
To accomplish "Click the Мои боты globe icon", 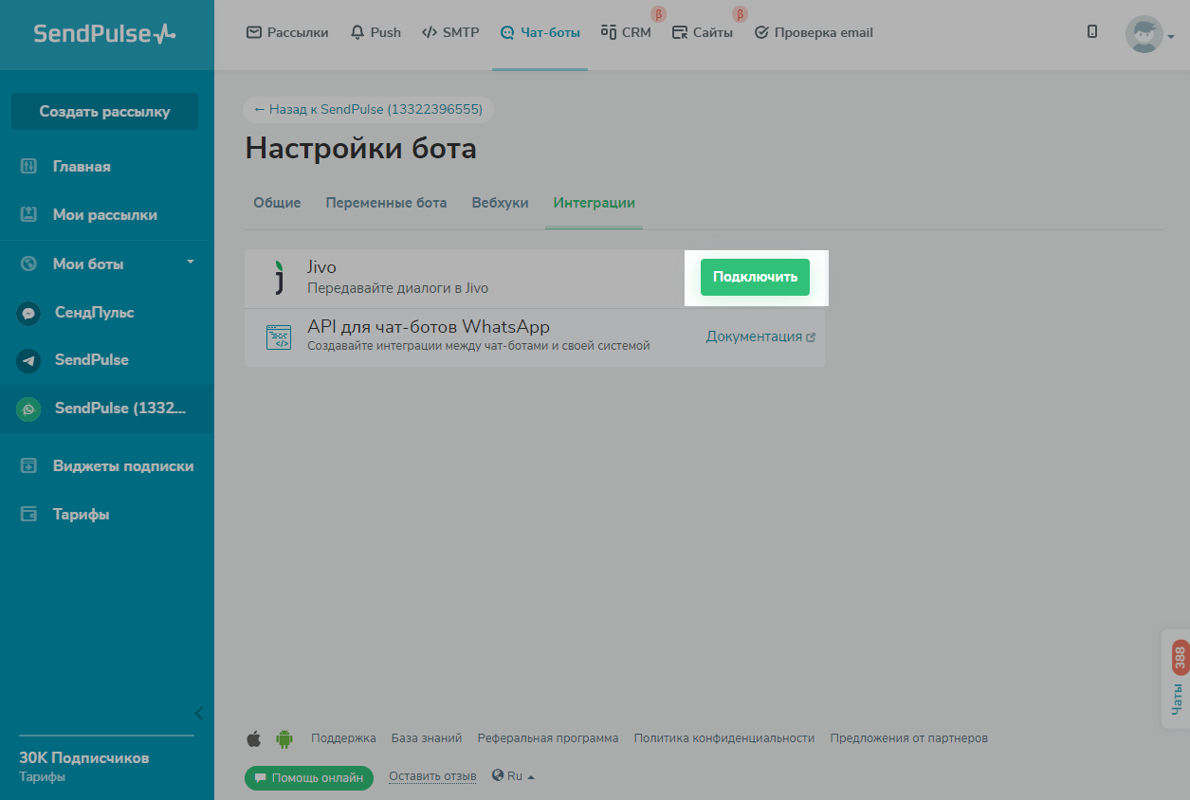I will (x=28, y=264).
